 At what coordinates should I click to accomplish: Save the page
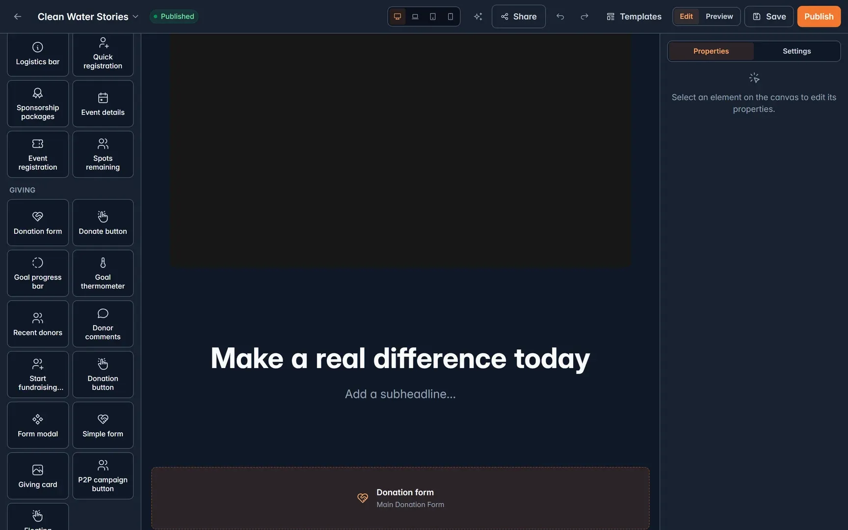click(x=769, y=17)
